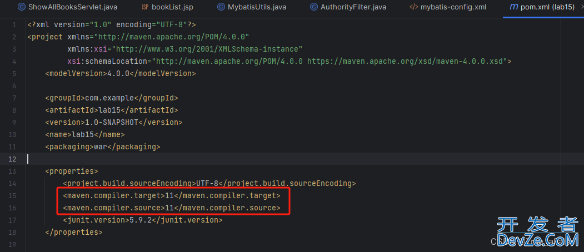The width and height of the screenshot is (584, 252).
Task: Switch to the bookList.jsp tab
Action: (x=172, y=7)
